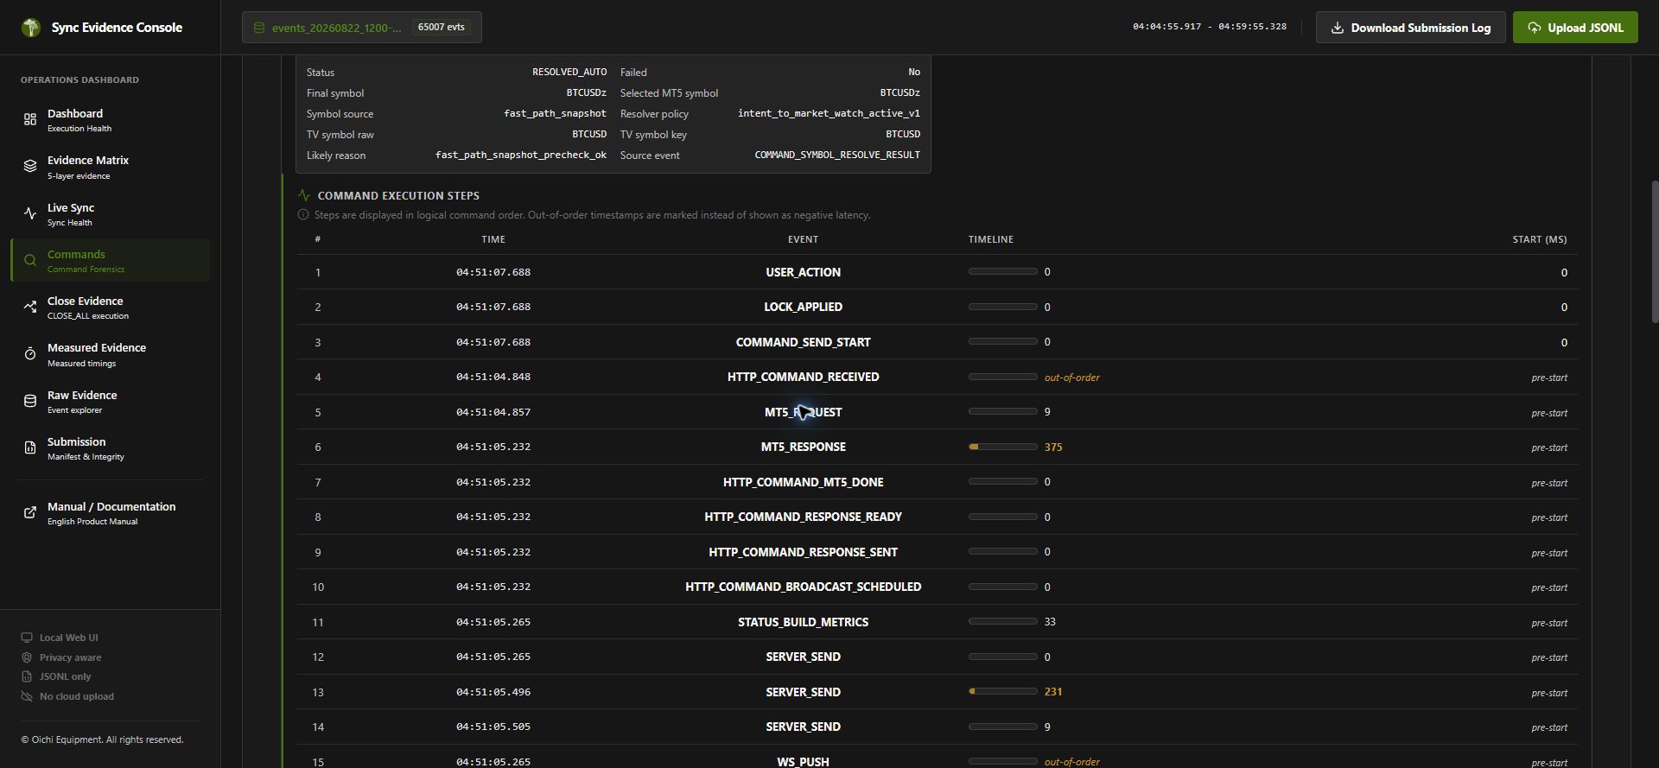Click the Submission document icon

tap(30, 447)
